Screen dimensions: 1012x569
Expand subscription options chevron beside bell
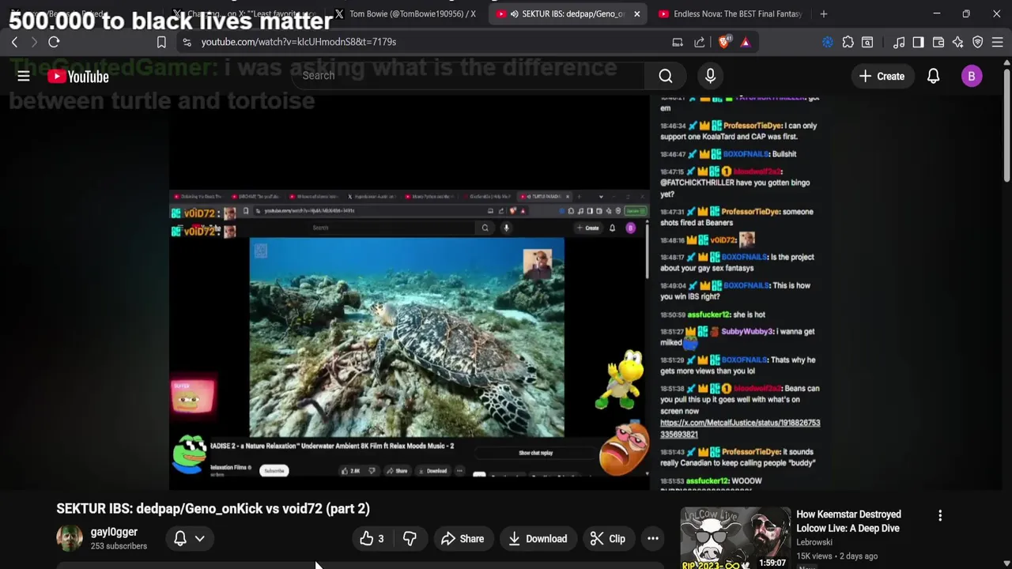(200, 539)
